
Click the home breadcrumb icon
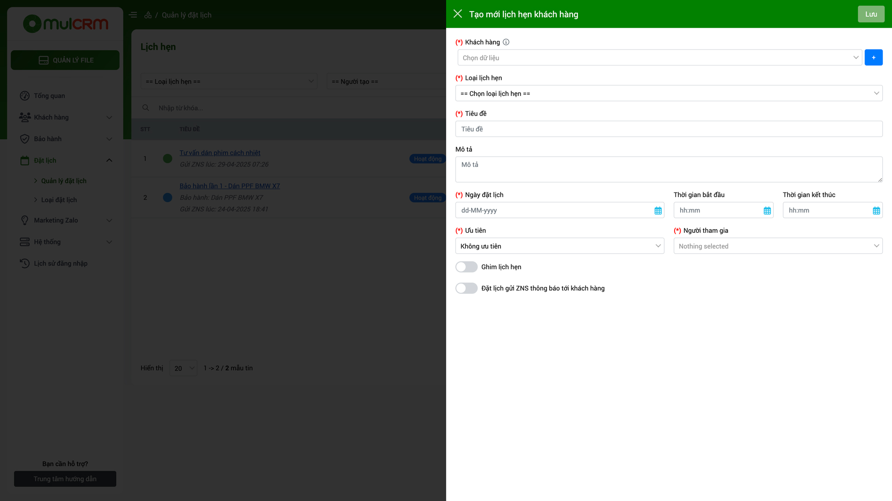point(148,15)
